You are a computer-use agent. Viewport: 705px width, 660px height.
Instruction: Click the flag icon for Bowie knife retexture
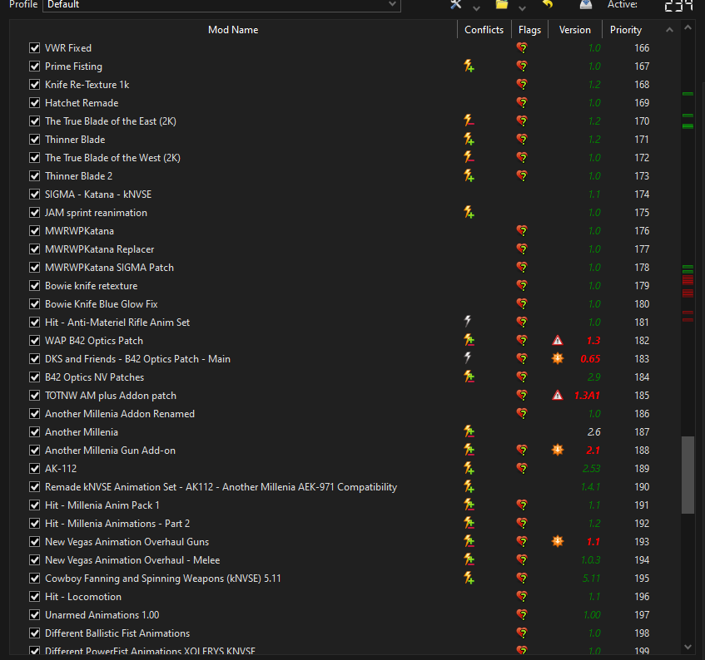click(522, 286)
